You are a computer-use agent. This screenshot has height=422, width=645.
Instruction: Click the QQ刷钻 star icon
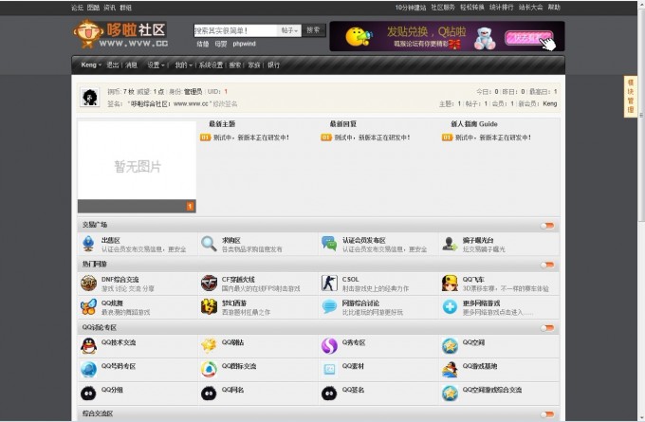point(209,346)
